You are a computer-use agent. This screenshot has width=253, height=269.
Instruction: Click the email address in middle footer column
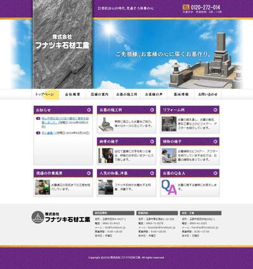[162, 227]
